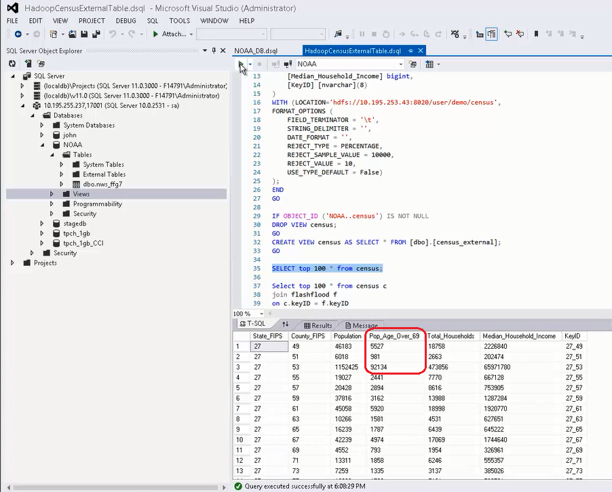Open Object Explorer window position dropdown arrow

click(204, 51)
